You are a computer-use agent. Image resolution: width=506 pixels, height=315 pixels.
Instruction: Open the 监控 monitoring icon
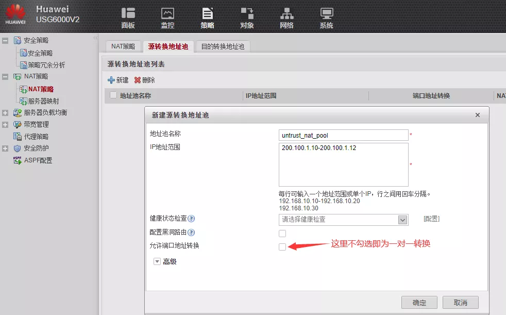[167, 14]
